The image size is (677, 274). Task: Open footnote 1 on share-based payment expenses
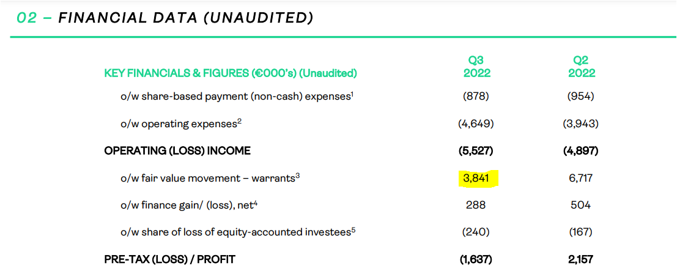point(353,93)
